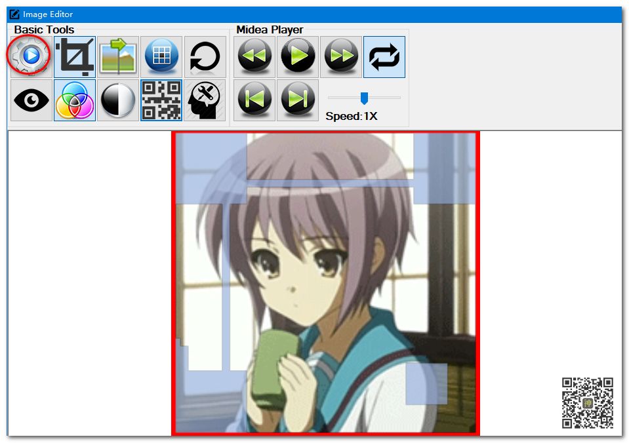The height and width of the screenshot is (443, 629).
Task: Click the black-and-white contrast sphere icon
Action: pos(118,100)
